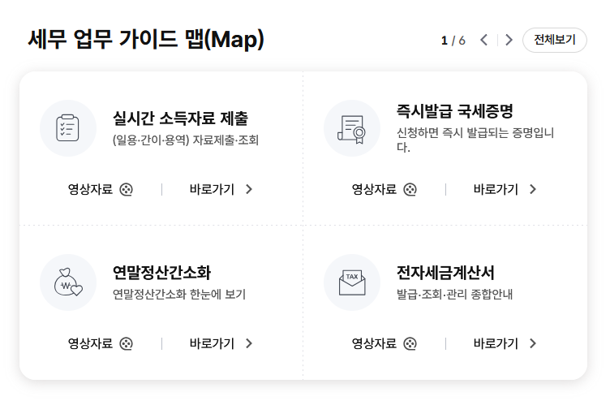Click the clipboard icon for 실시간 소득자료 제출
610x405 pixels.
[x=68, y=128]
